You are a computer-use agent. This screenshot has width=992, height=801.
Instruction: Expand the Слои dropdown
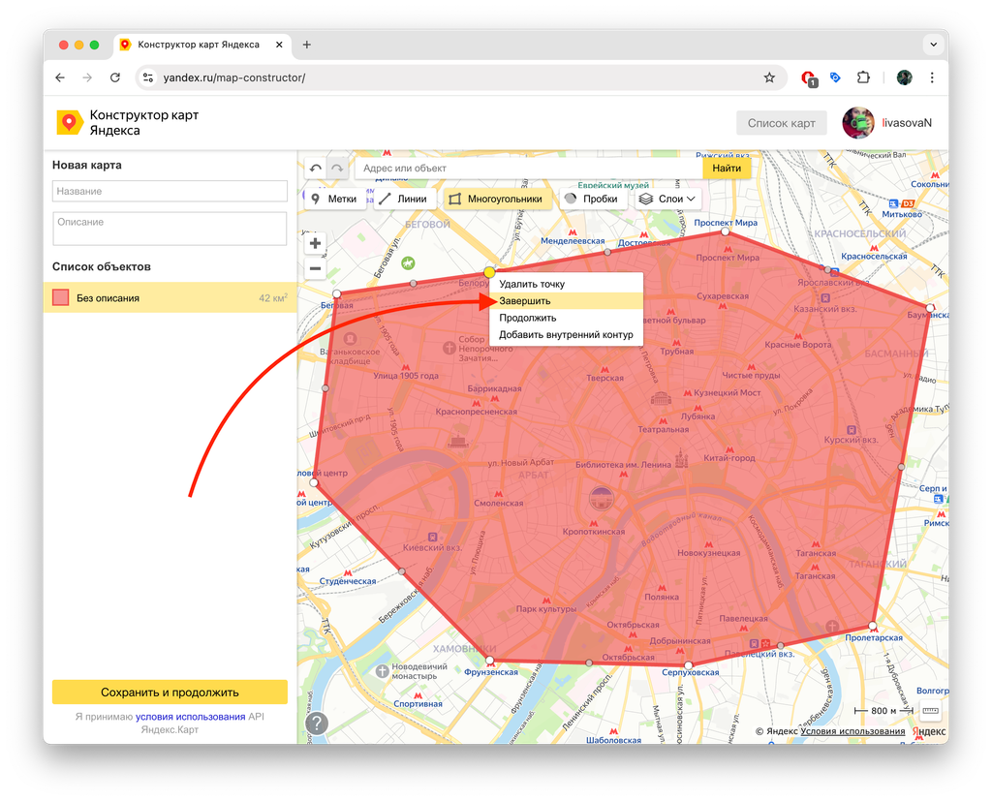667,199
